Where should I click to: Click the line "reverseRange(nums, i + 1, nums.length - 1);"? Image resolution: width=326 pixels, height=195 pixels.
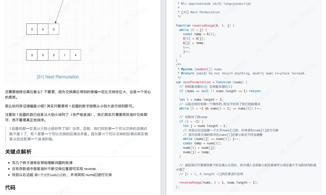[x=219, y=183]
